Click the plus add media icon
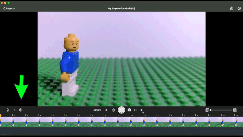The width and height of the screenshot is (243, 137). coord(14,110)
